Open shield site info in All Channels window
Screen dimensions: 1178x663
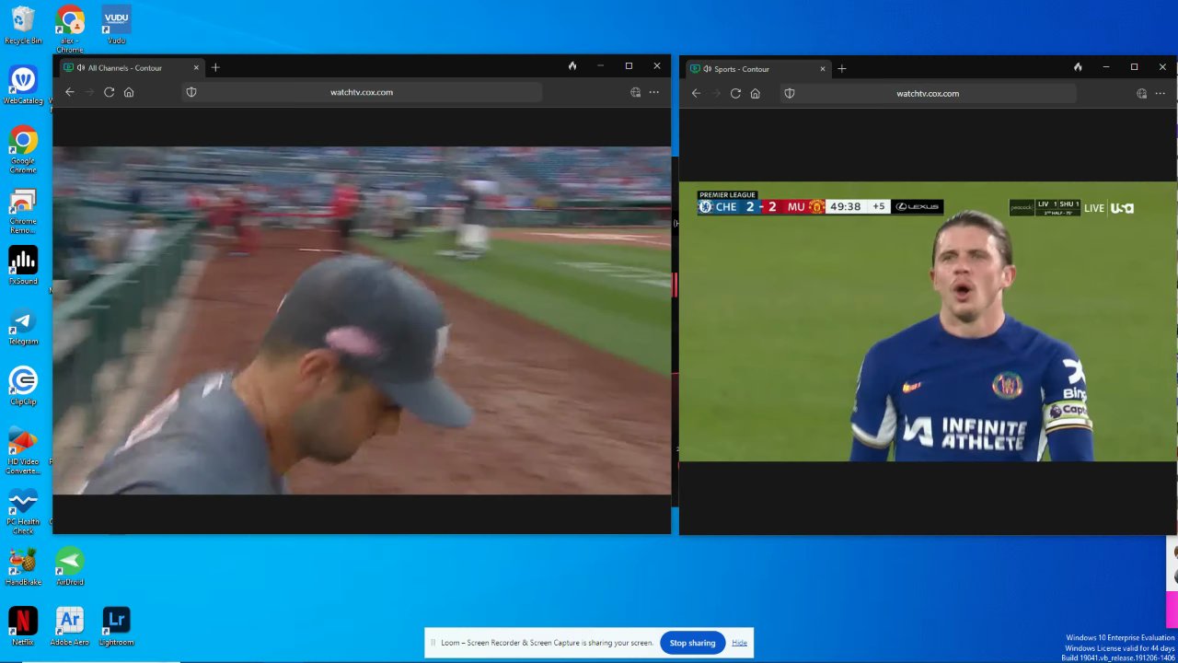point(191,92)
